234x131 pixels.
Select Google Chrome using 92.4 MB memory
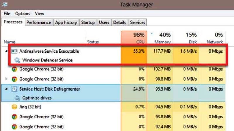(x=113, y=127)
